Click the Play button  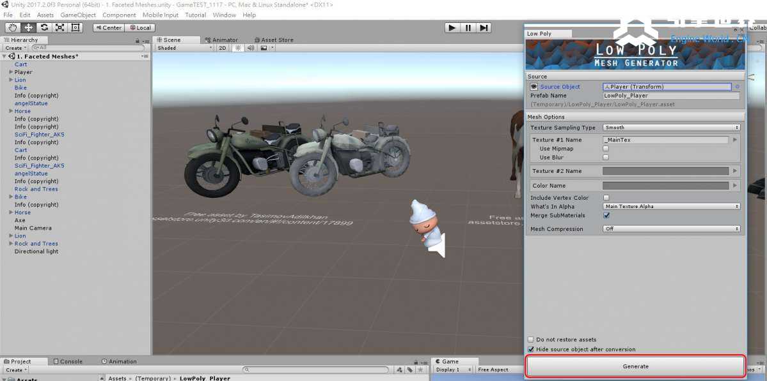click(x=452, y=28)
